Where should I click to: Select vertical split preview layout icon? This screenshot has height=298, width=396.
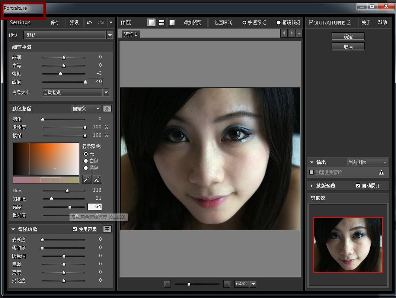point(172,23)
